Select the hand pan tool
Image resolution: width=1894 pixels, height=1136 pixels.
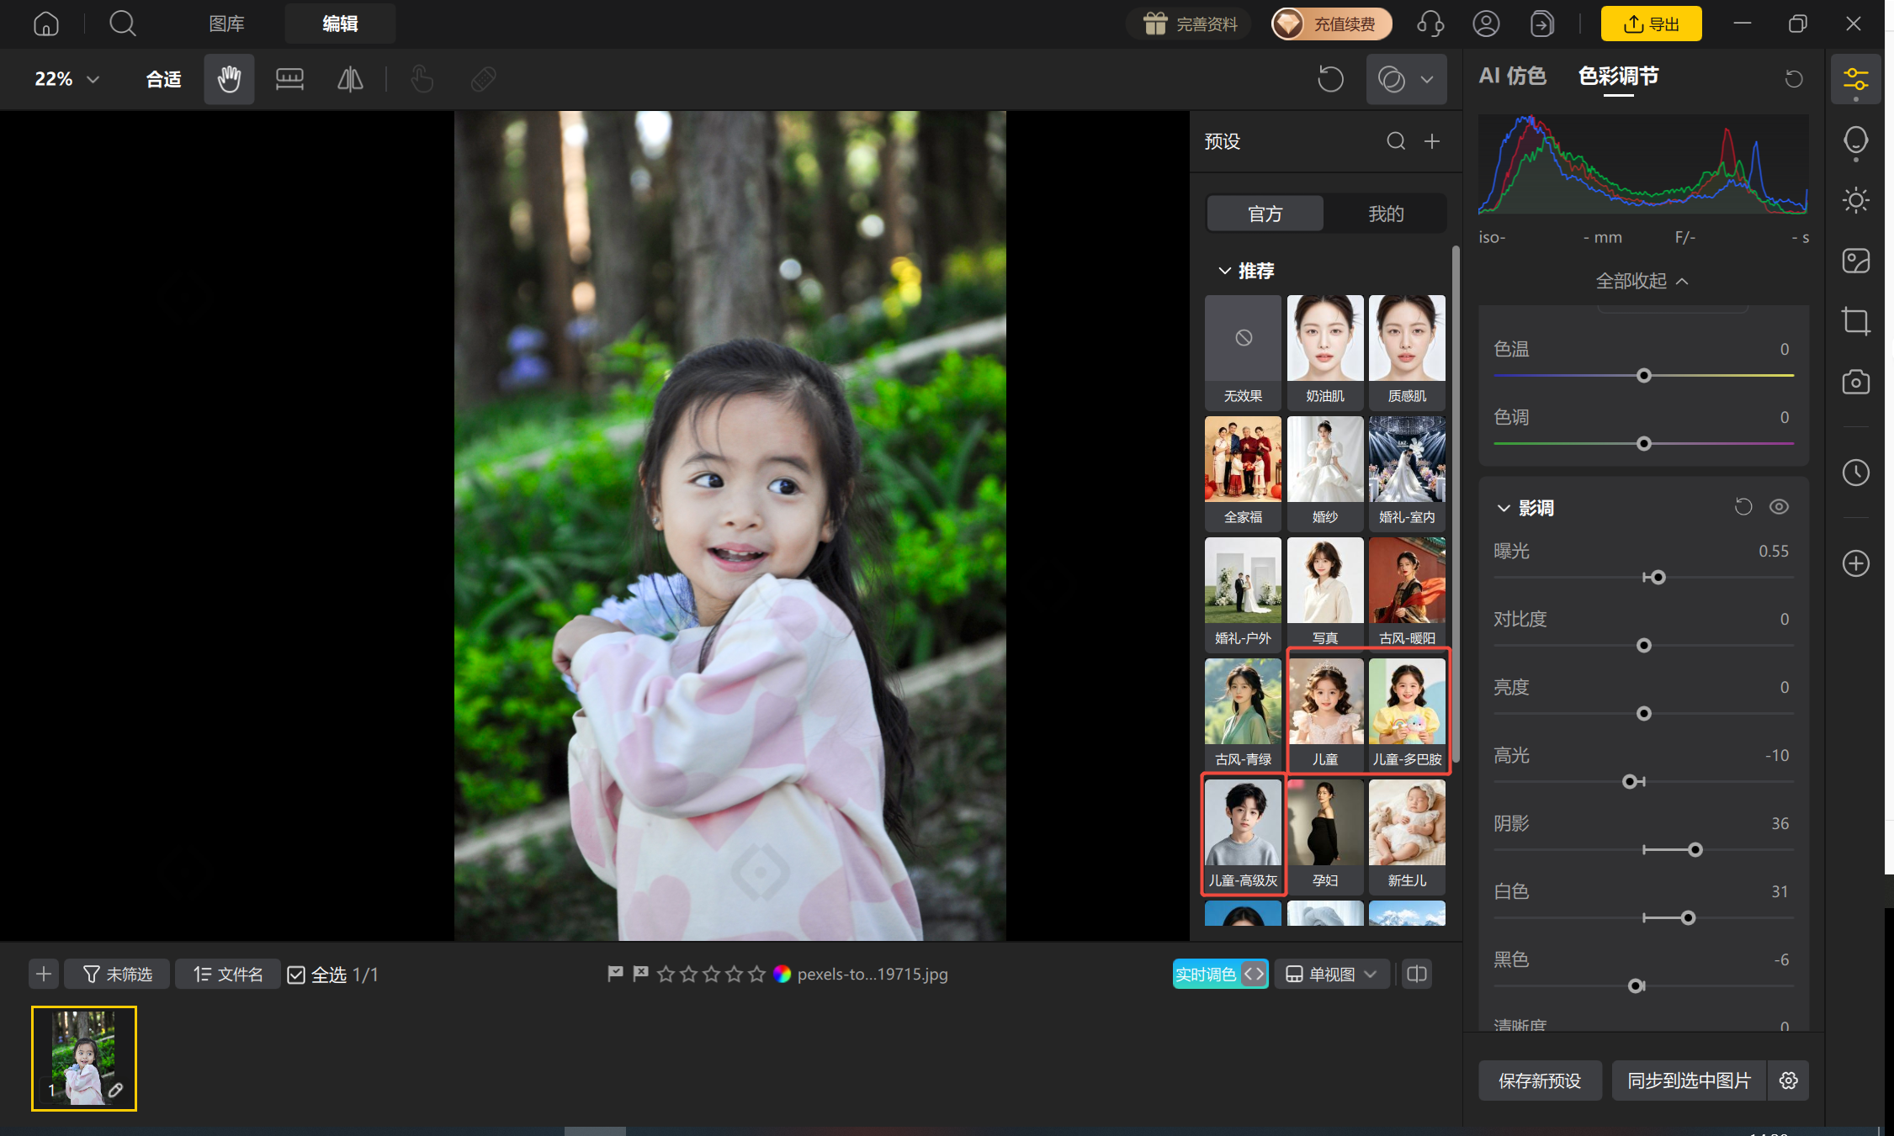[229, 79]
